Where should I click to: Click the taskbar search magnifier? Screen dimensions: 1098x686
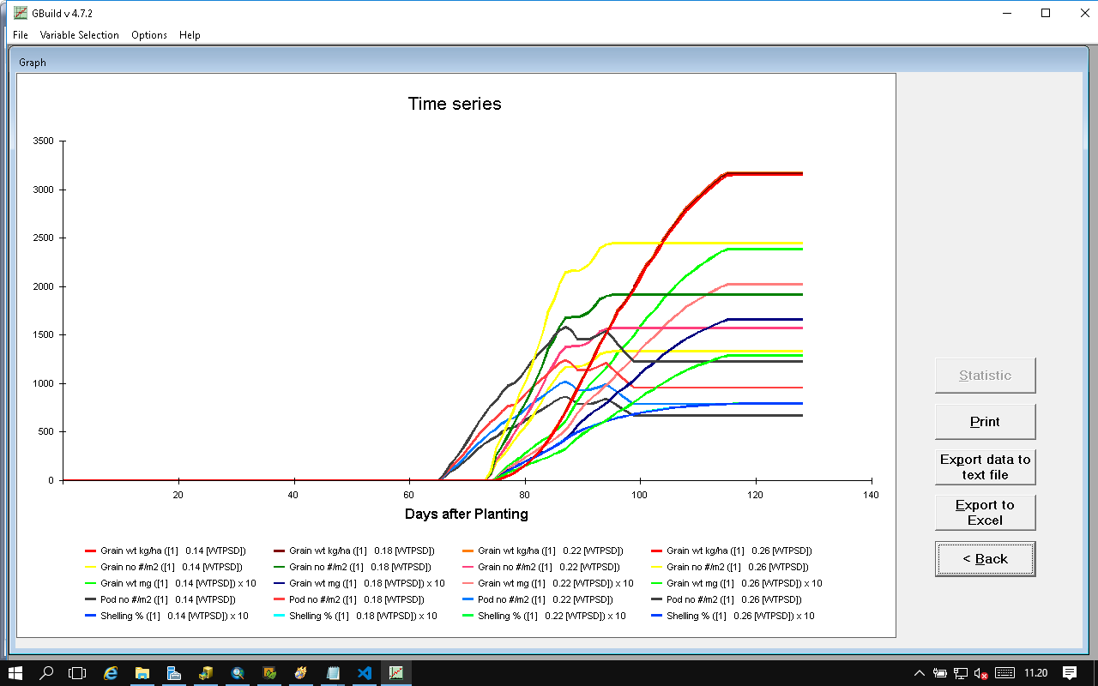47,673
